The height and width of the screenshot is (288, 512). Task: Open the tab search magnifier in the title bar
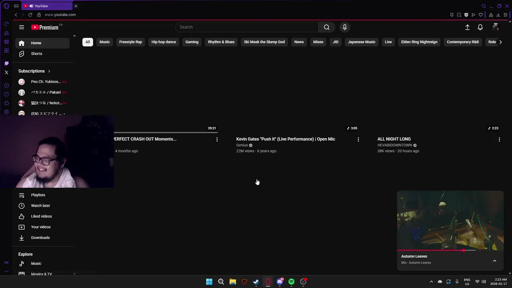tap(484, 6)
